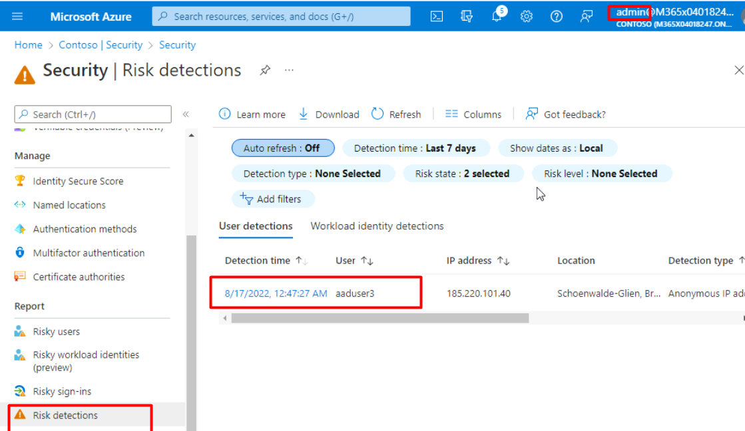Select Risk detections in sidebar

pyautogui.click(x=65, y=415)
